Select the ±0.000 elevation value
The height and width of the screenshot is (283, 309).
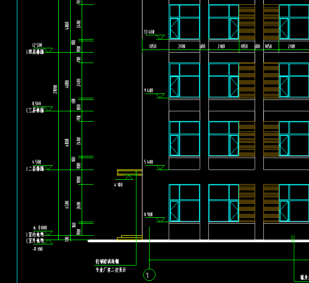[x=40, y=228]
